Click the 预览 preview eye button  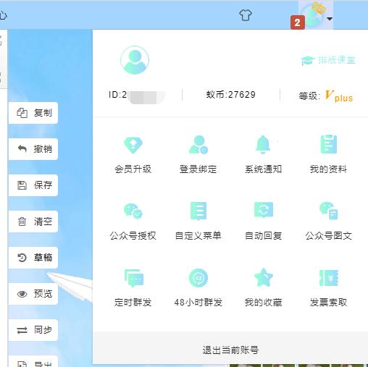pyautogui.click(x=33, y=294)
